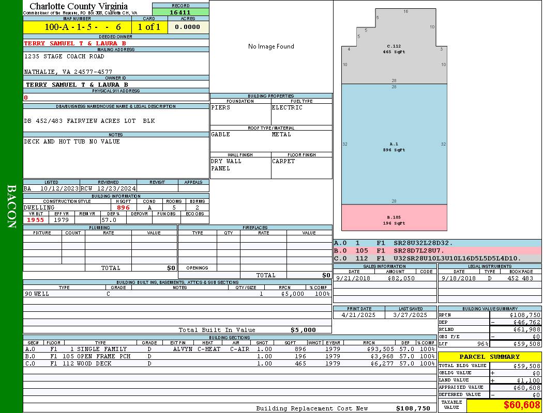543x413 pixels.
Task: Click the sale amount $82,050
Action: [x=401, y=278]
